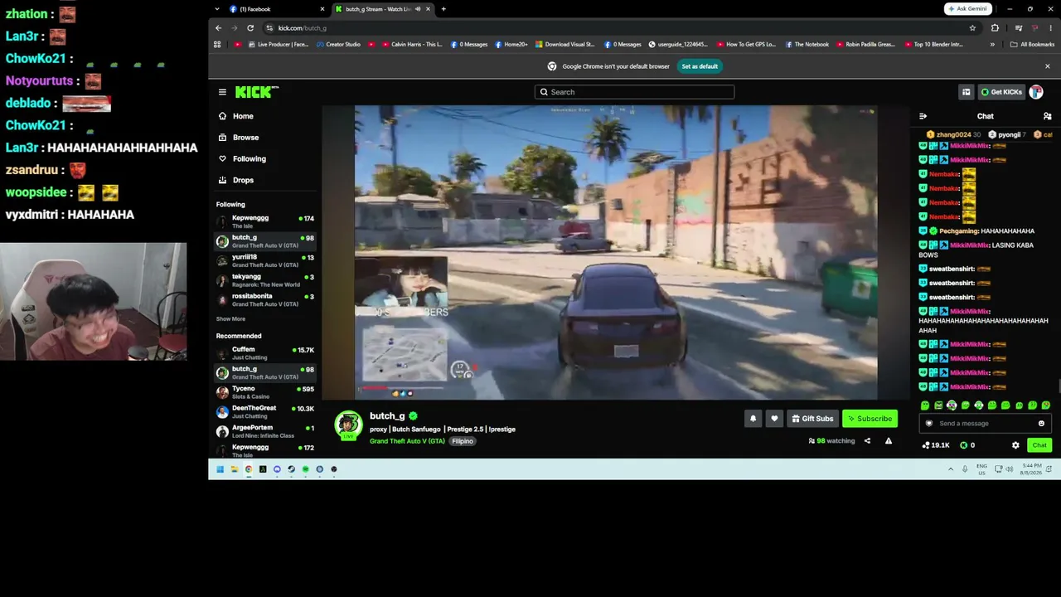This screenshot has width=1061, height=597.
Task: Open the Kepwenggg channel playing The Isle with 174 viewers
Action: click(x=265, y=221)
